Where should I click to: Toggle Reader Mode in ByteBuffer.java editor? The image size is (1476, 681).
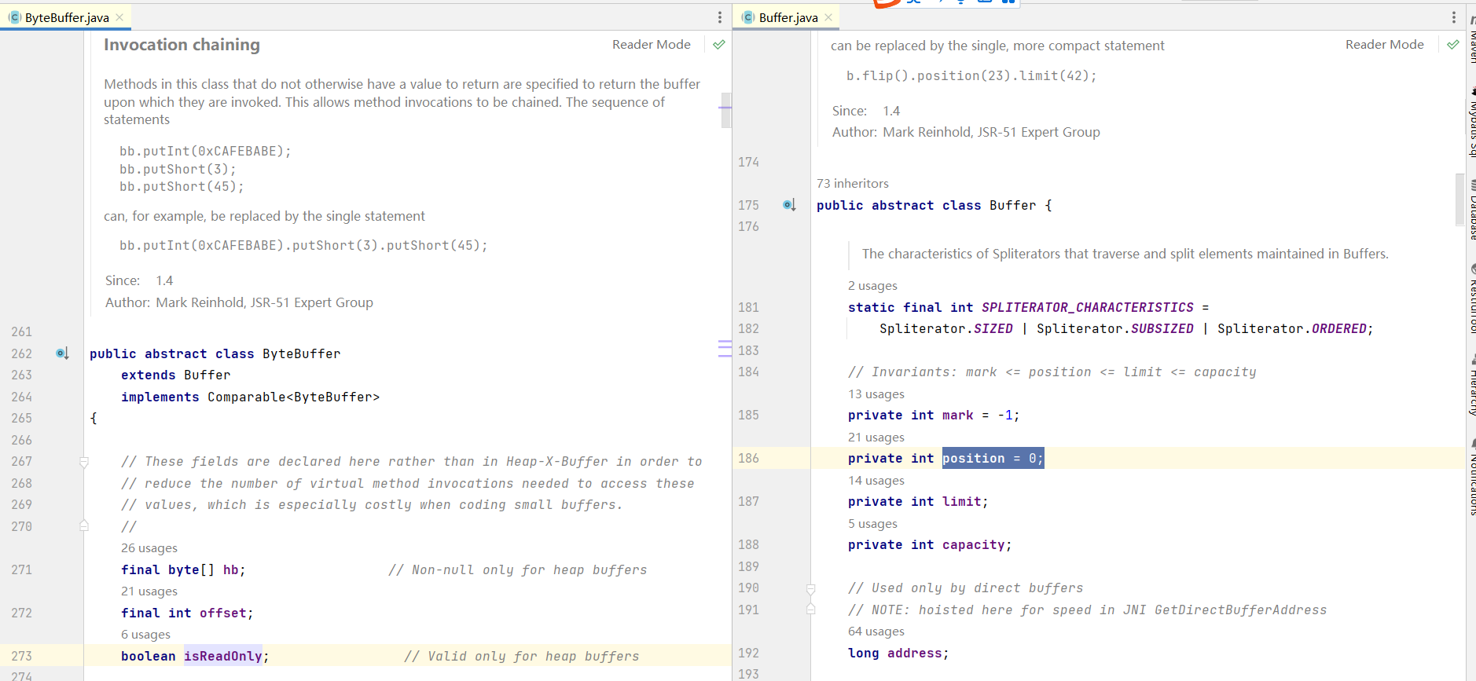[x=652, y=45]
